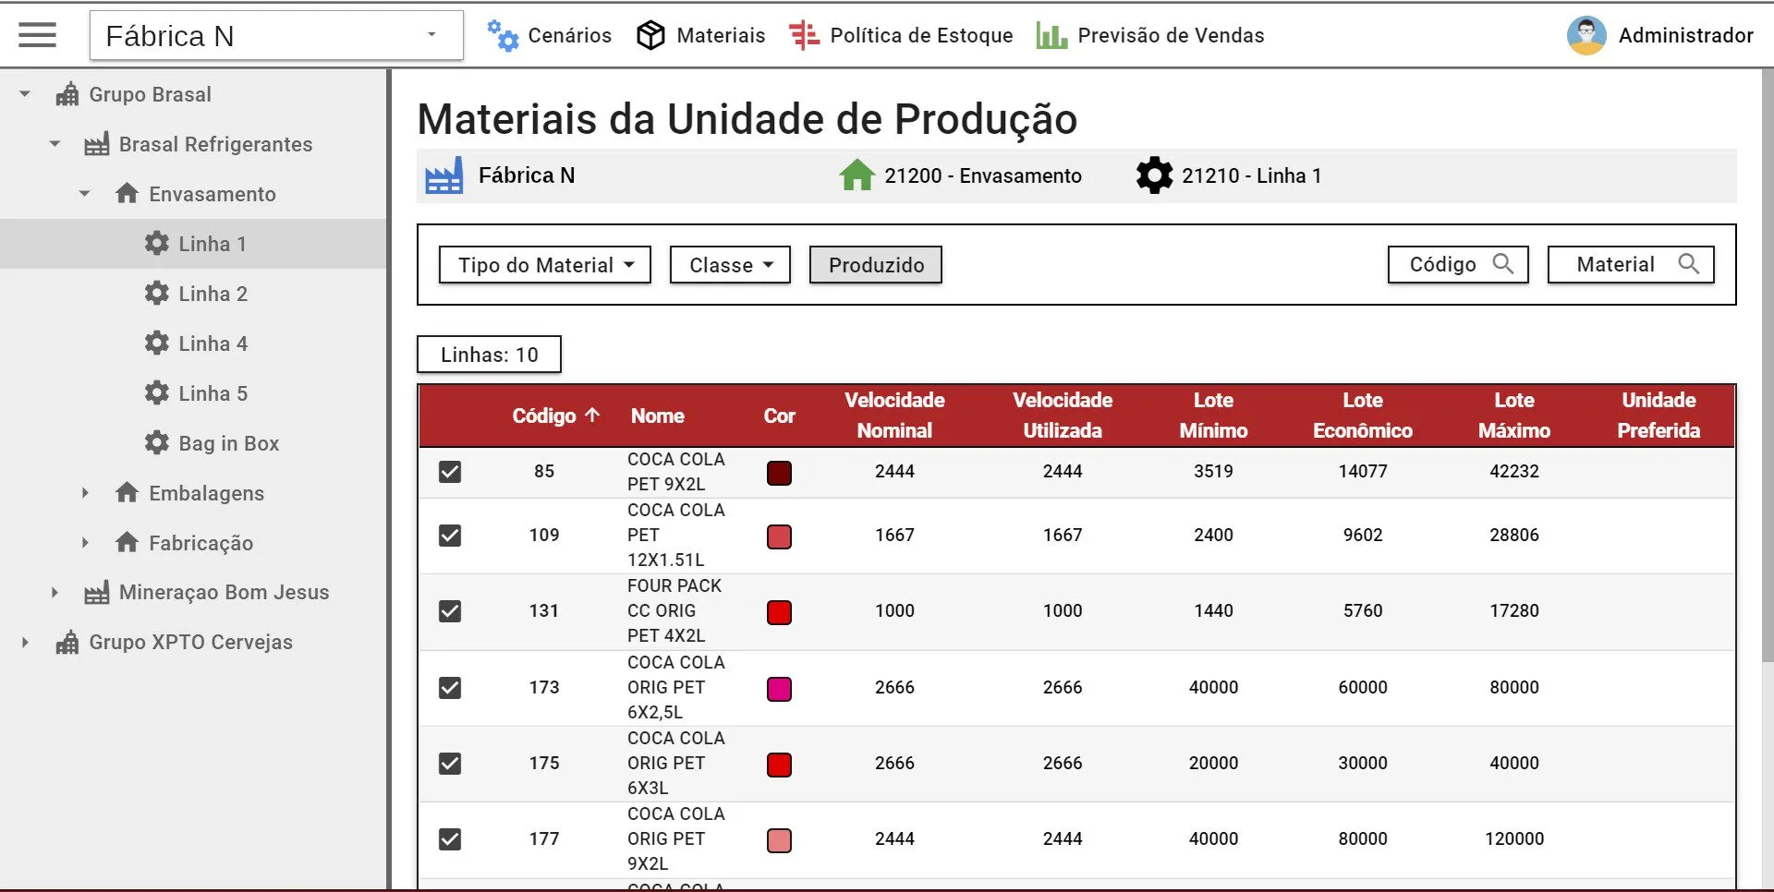Click the Material search input field

(x=1616, y=264)
